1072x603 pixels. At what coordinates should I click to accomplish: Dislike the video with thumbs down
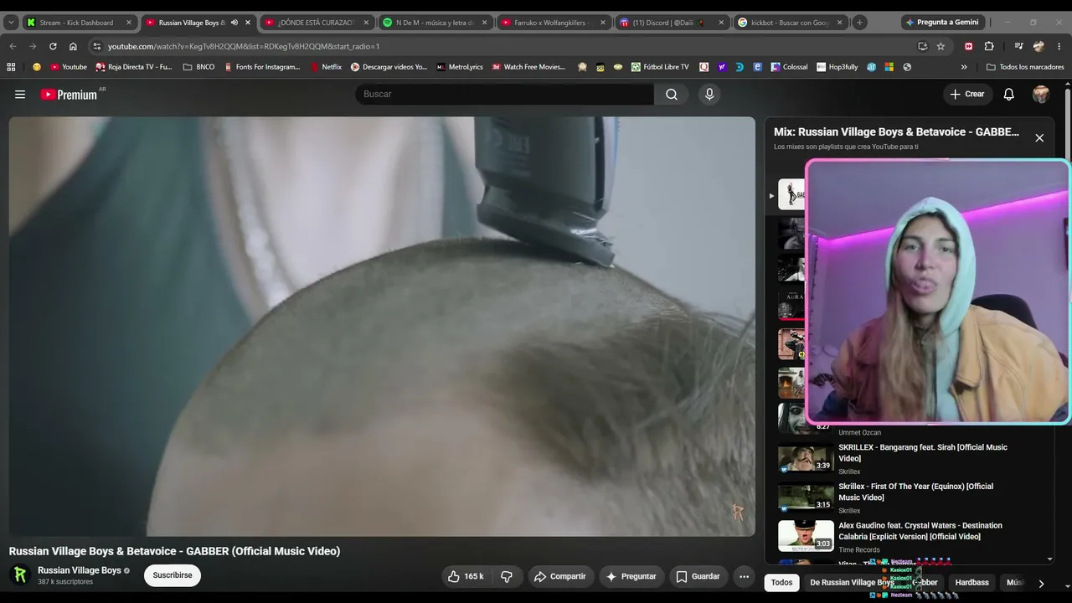tap(507, 576)
